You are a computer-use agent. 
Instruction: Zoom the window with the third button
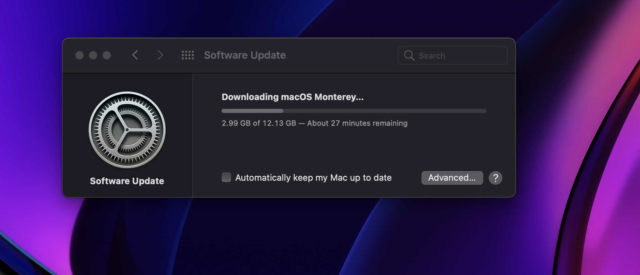pos(107,55)
